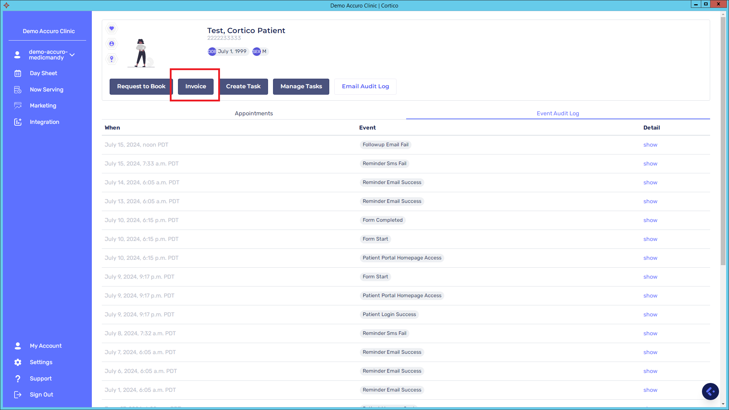Expand the demo-accuro-medicmandy account dropdown

click(72, 55)
